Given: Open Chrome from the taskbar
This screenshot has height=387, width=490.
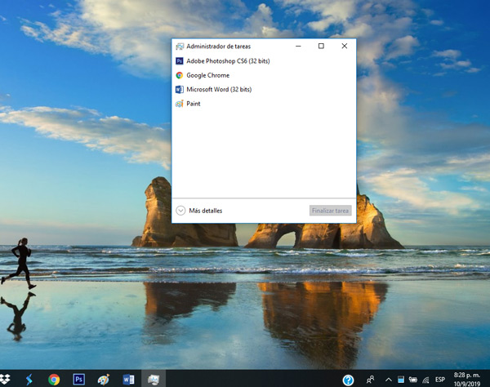Looking at the screenshot, I should [54, 379].
